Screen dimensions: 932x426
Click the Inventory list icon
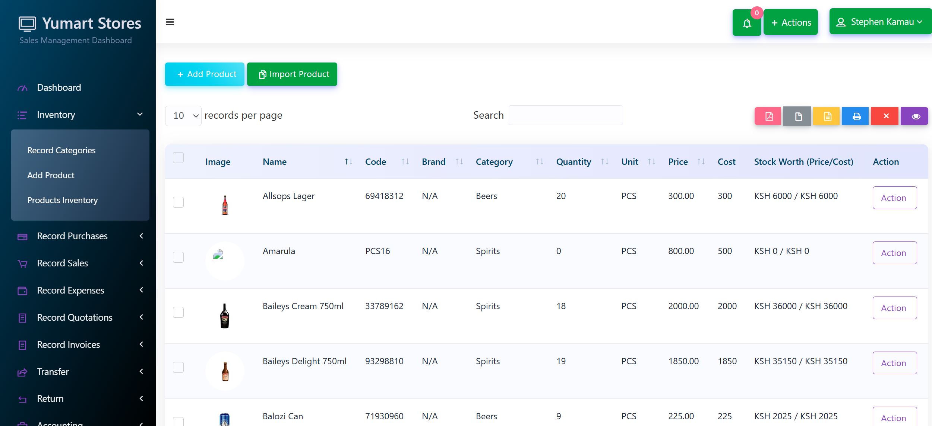22,115
